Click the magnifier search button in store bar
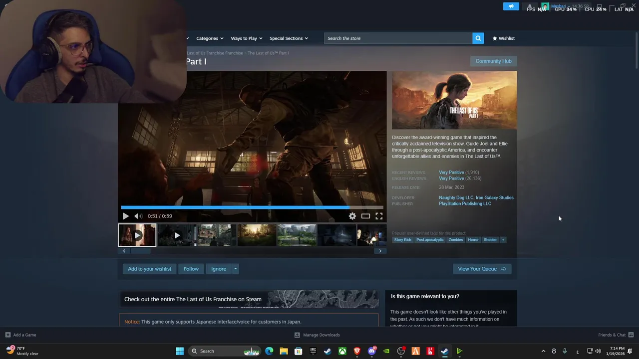This screenshot has width=639, height=359. click(x=478, y=38)
